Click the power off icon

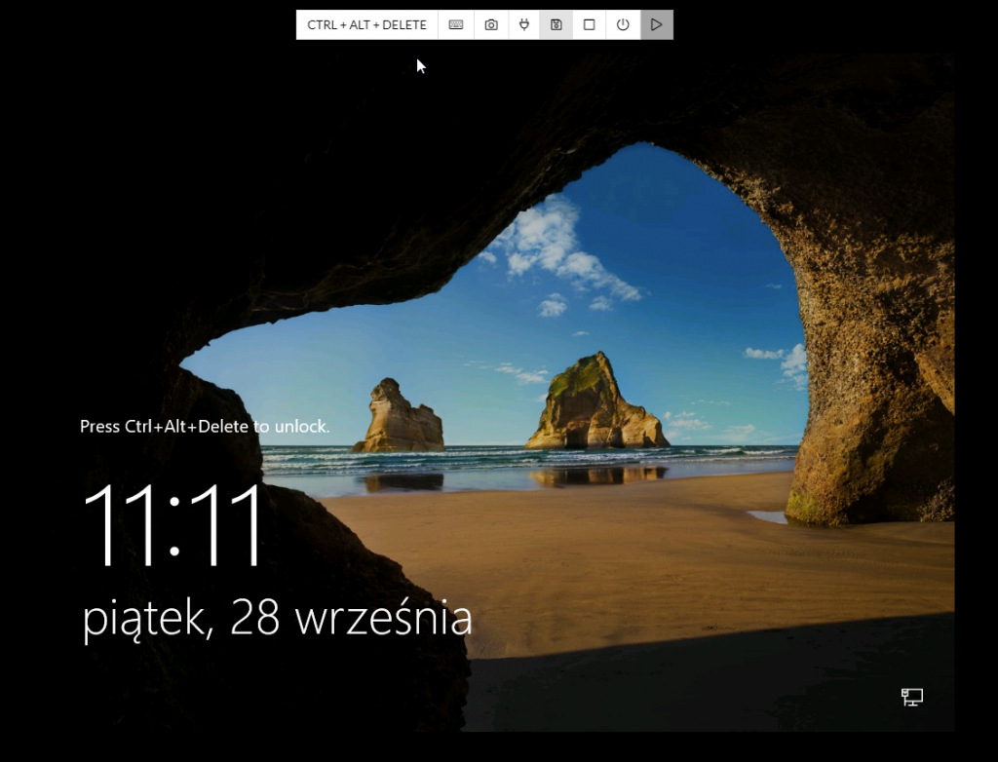pos(623,24)
